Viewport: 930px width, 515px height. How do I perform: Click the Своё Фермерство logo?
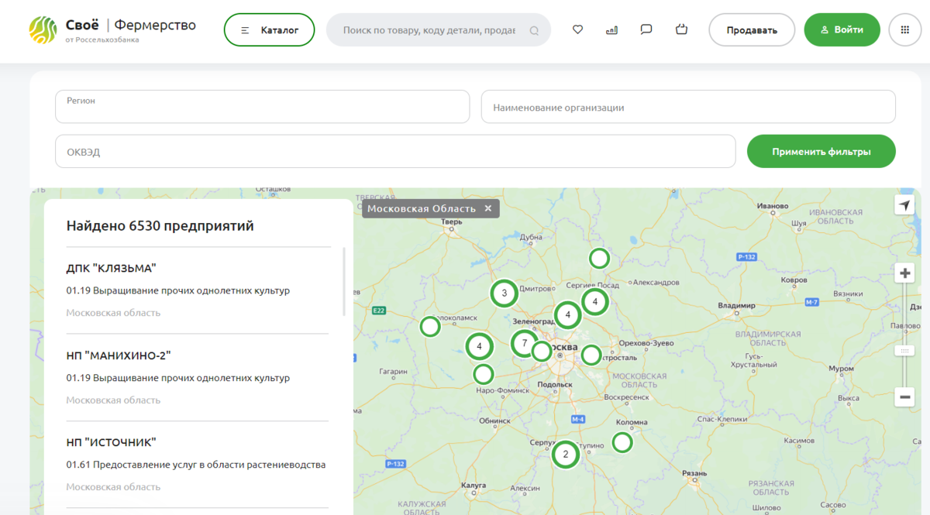112,29
